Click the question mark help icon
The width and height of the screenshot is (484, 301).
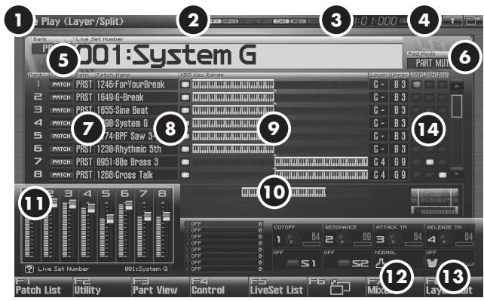click(x=29, y=269)
